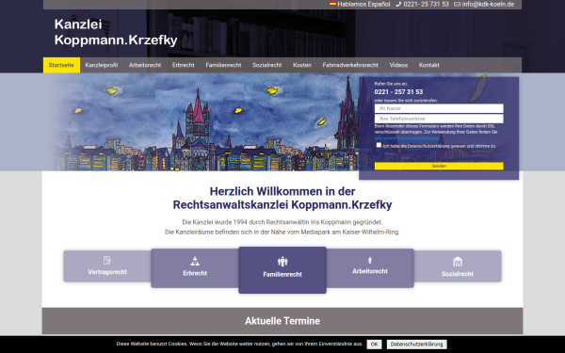Open the Videos menu item
This screenshot has width=565, height=353.
[x=398, y=65]
